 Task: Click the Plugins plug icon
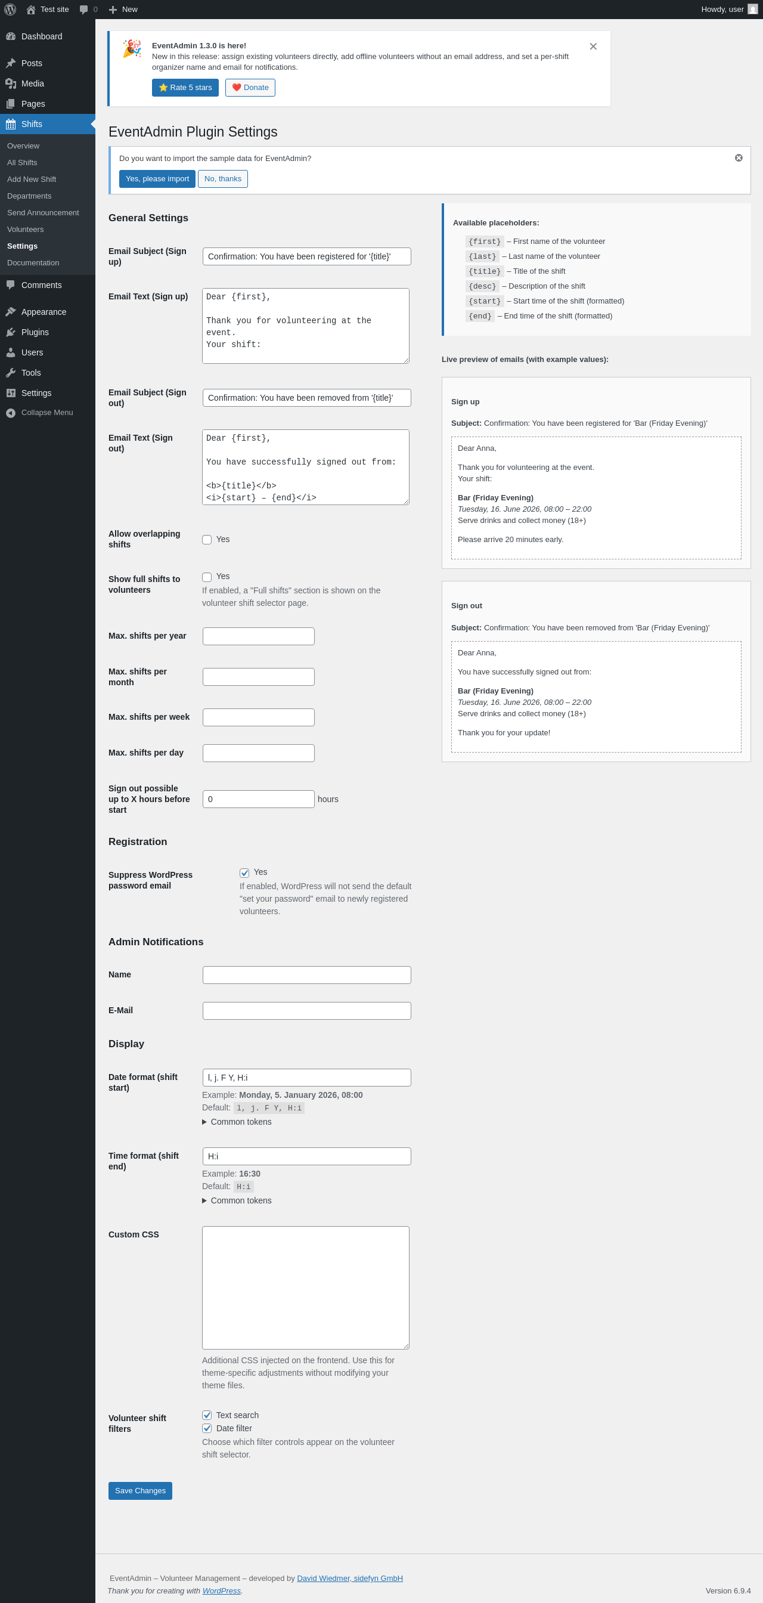pos(11,332)
